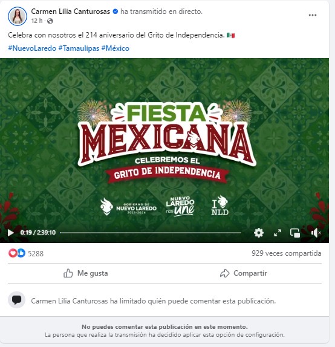The image size is (335, 347).
Task: Play the Fiesta Mexicana video
Action: click(x=10, y=233)
